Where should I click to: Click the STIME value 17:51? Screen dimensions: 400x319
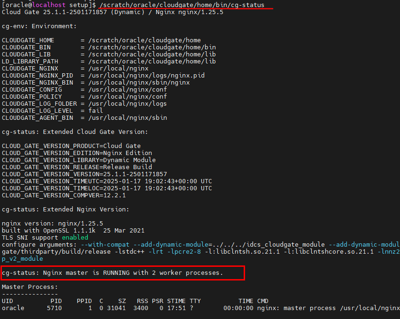(x=176, y=308)
